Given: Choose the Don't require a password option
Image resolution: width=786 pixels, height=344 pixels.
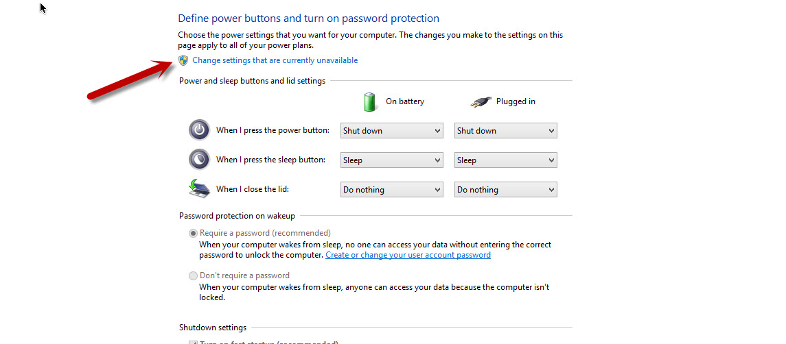Looking at the screenshot, I should click(193, 275).
